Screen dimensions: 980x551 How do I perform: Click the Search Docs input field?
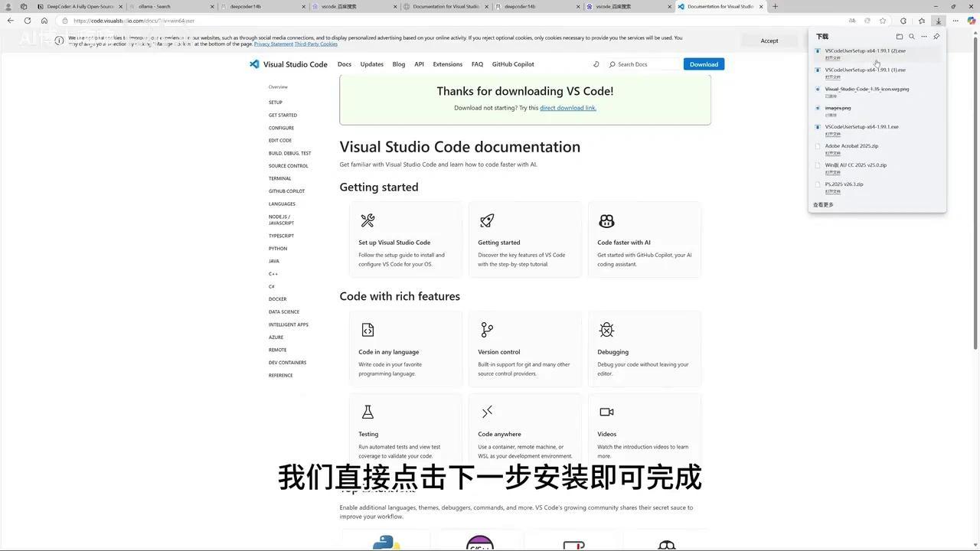coord(642,64)
